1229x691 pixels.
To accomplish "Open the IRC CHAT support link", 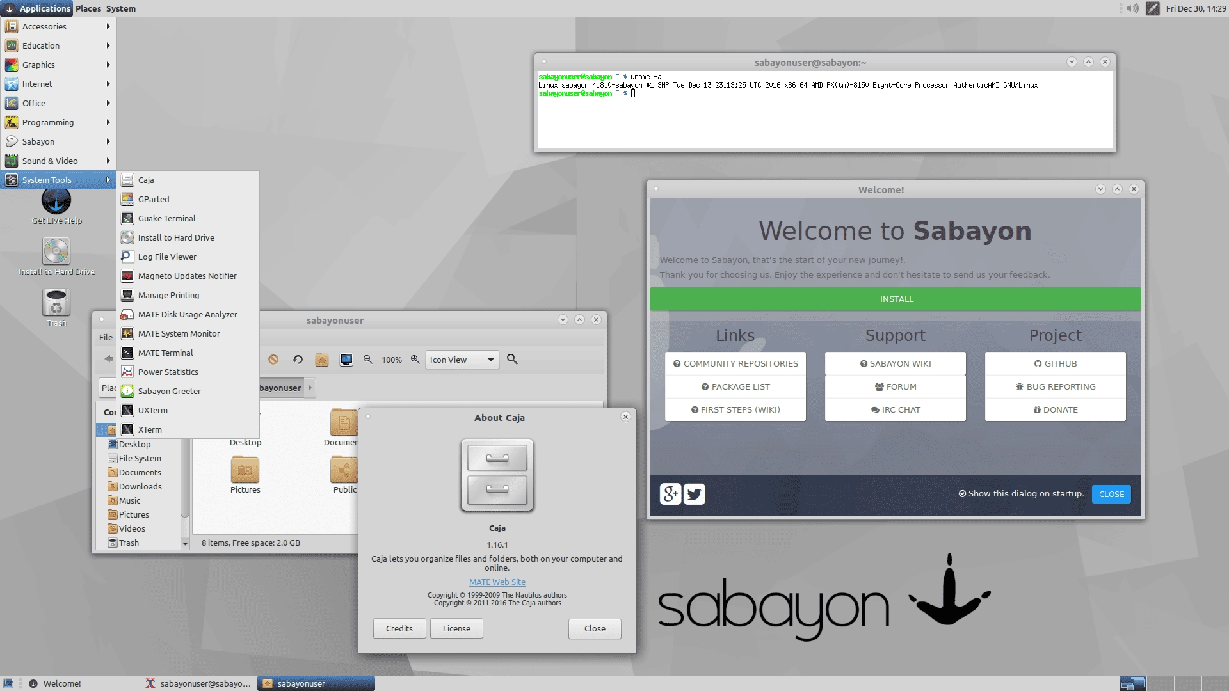I will click(896, 409).
